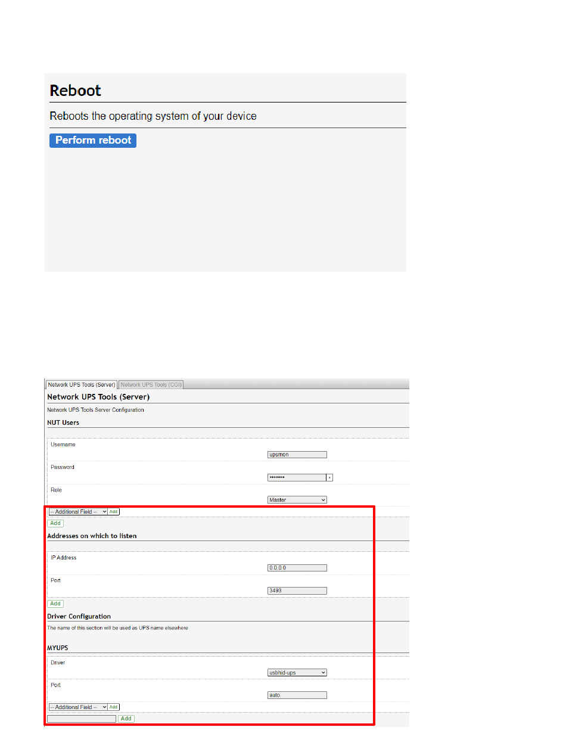The width and height of the screenshot is (566, 755).
Task: Add a new NUT user section
Action: pos(55,523)
